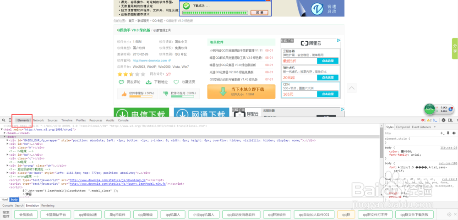The image size is (458, 220).
Task: Click the ad choices triangle icon on the 阿里云 ad
Action: point(338,41)
